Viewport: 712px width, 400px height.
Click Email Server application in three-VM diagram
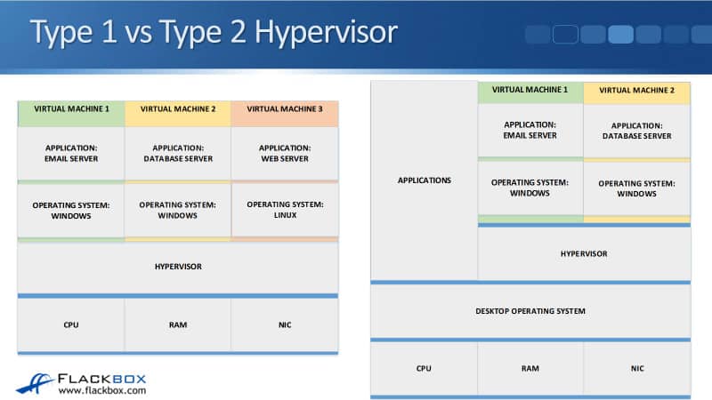pyautogui.click(x=71, y=153)
